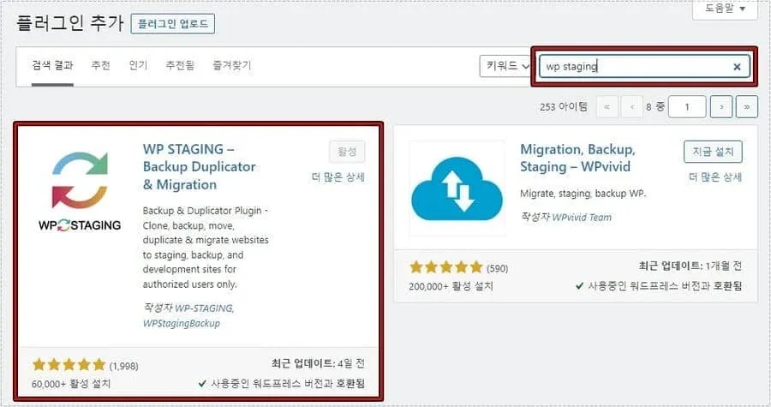
Task: Click 최근 업데이트: 4일 전 text
Action: pyautogui.click(x=318, y=364)
